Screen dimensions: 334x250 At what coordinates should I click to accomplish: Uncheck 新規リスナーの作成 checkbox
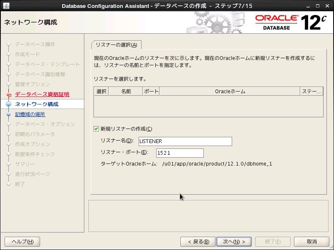(x=96, y=129)
